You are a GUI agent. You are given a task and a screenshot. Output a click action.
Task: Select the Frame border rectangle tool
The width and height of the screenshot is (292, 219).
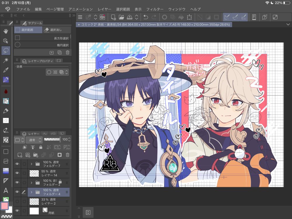point(6,151)
